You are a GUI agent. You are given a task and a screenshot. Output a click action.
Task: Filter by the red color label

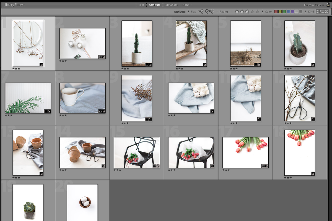pos(276,12)
